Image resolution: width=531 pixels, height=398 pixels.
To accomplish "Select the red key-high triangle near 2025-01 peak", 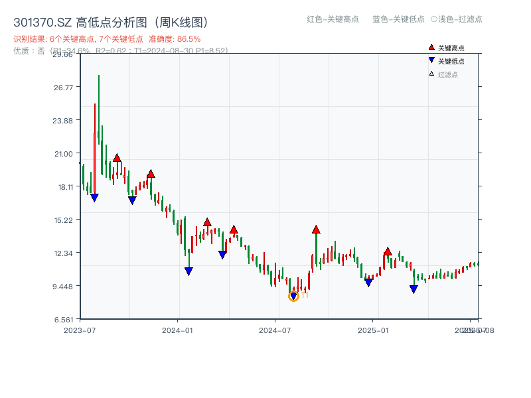I will (x=388, y=252).
